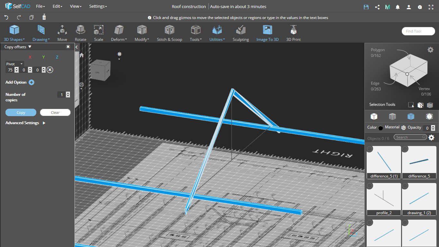Remove the pivot offset row
439x247 pixels.
(50, 70)
